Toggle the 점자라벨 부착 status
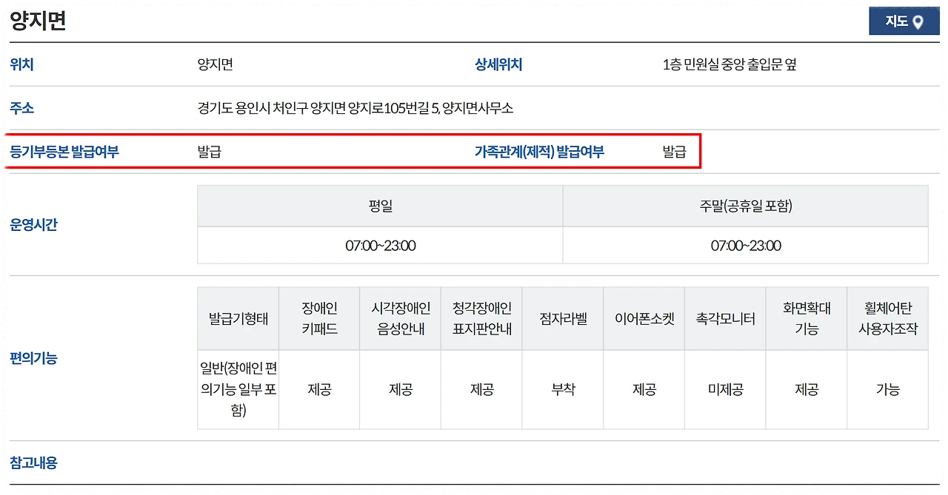This screenshot has height=495, width=948. [562, 389]
